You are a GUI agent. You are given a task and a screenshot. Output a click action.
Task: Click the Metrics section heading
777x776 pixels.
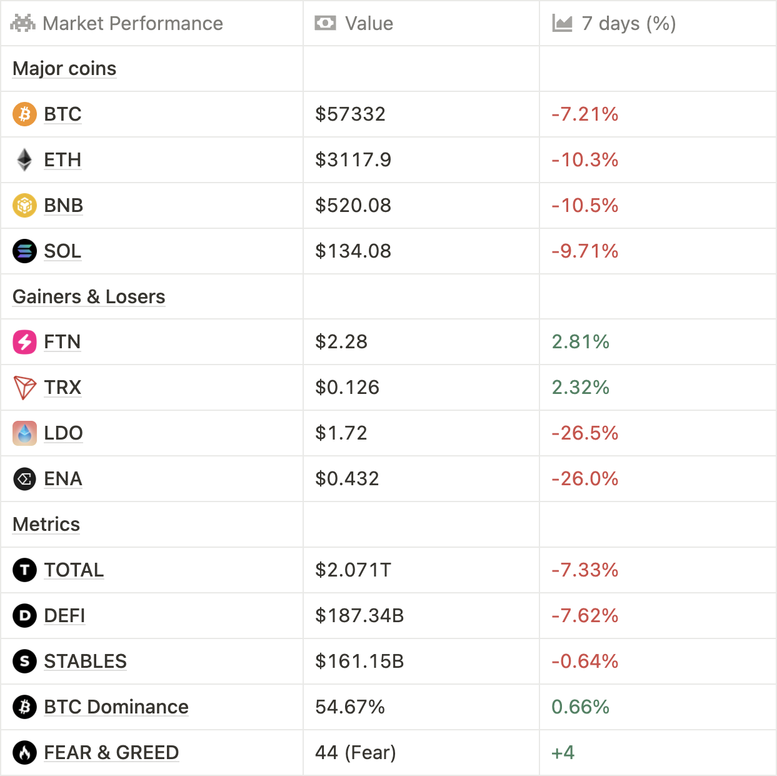point(46,525)
